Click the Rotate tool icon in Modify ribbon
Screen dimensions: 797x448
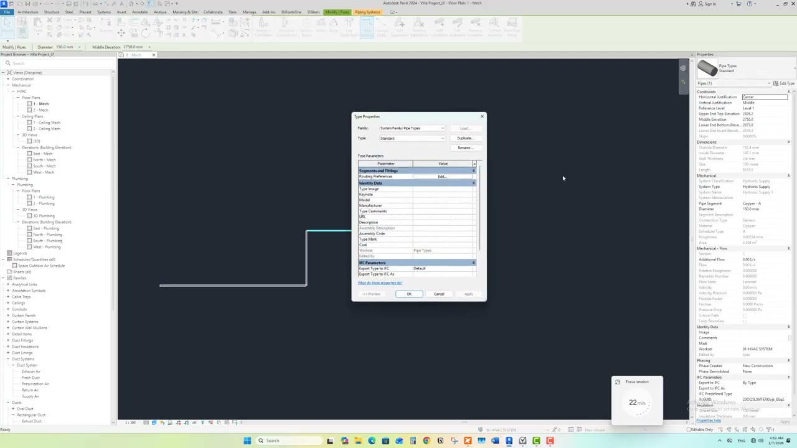(144, 33)
